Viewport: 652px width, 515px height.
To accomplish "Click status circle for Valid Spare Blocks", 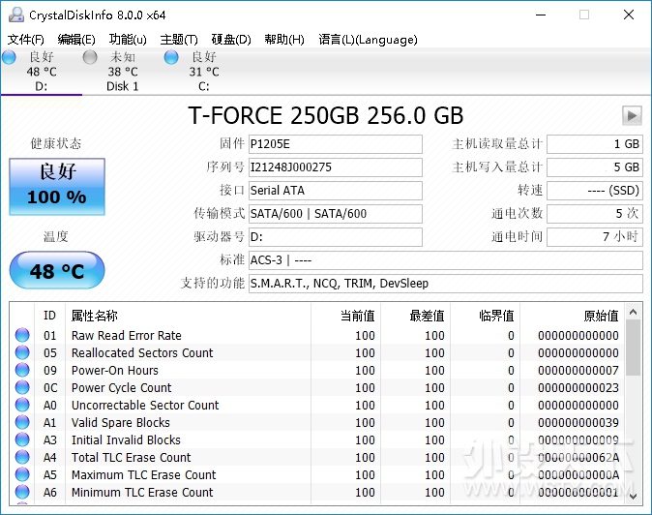I will coord(22,422).
